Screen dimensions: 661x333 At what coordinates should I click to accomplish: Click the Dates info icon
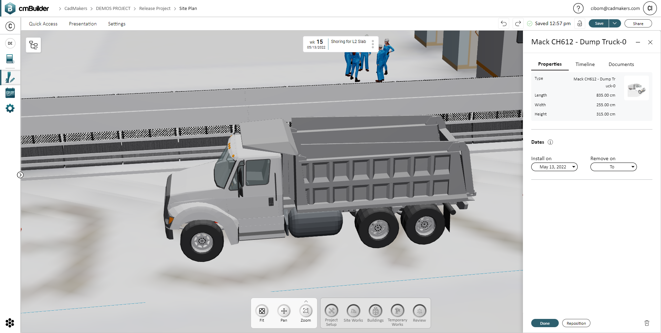click(550, 142)
